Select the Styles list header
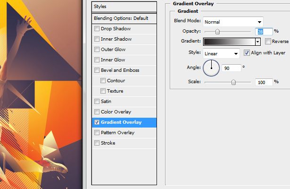The height and width of the screenshot is (189, 290). (124, 7)
